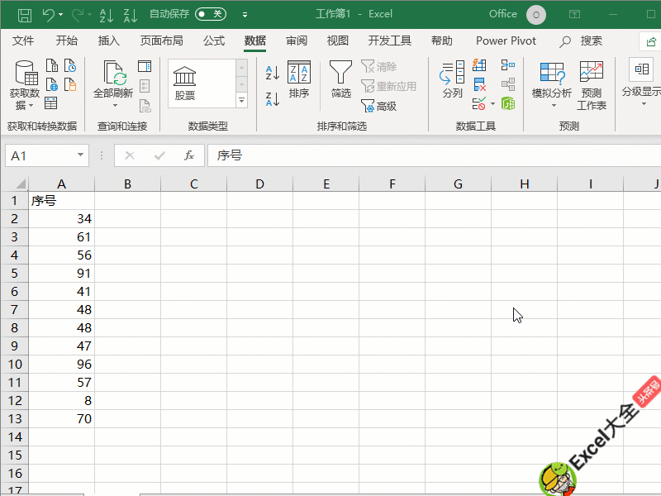Click Sort A to Z icon in ribbon

(273, 72)
